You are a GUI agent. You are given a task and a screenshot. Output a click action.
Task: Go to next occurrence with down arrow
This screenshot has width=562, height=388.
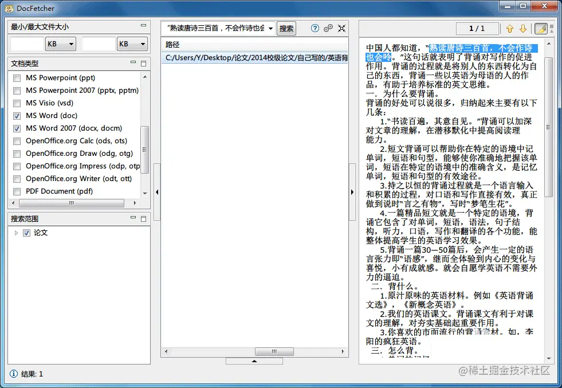(523, 29)
